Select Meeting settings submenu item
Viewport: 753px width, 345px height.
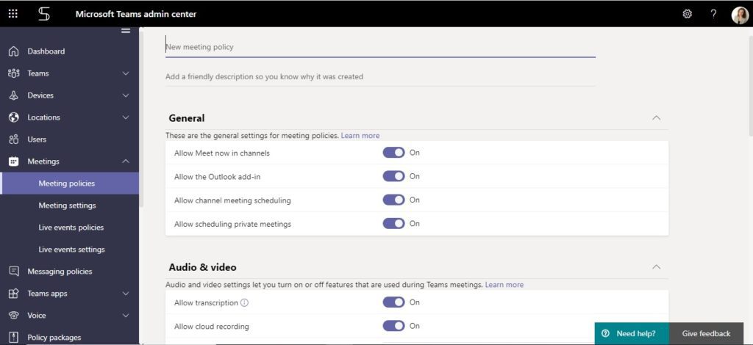point(70,206)
